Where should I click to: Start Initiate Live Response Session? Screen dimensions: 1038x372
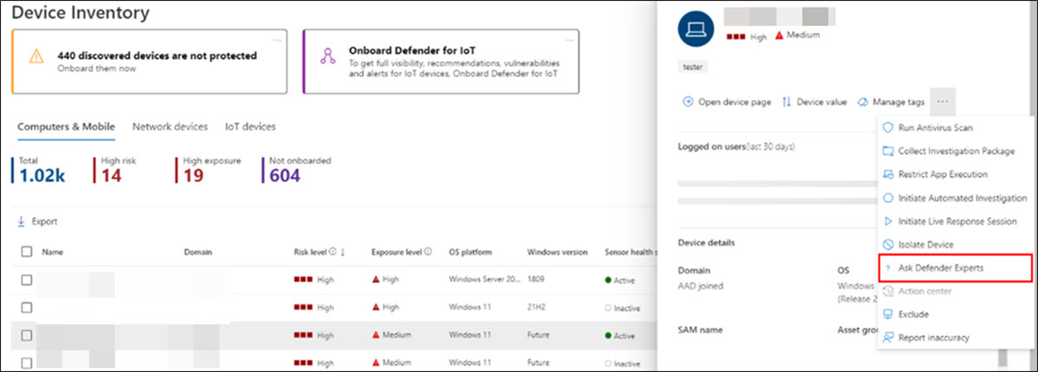[954, 221]
